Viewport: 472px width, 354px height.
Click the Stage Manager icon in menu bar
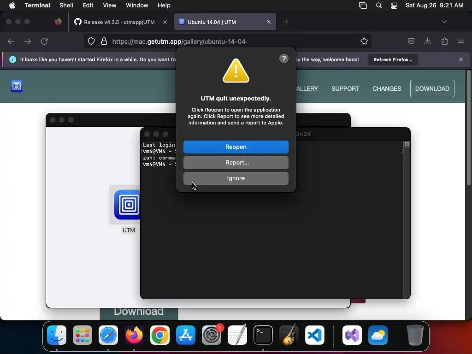click(363, 6)
